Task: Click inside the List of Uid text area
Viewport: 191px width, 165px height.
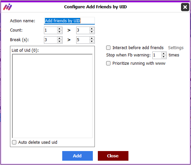Action: pyautogui.click(x=52, y=96)
